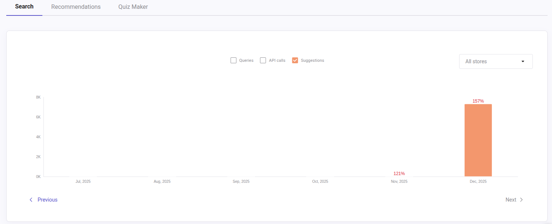
Task: Enable the Queries checkbox
Action: pyautogui.click(x=233, y=60)
